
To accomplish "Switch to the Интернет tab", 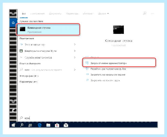I will [88, 13].
